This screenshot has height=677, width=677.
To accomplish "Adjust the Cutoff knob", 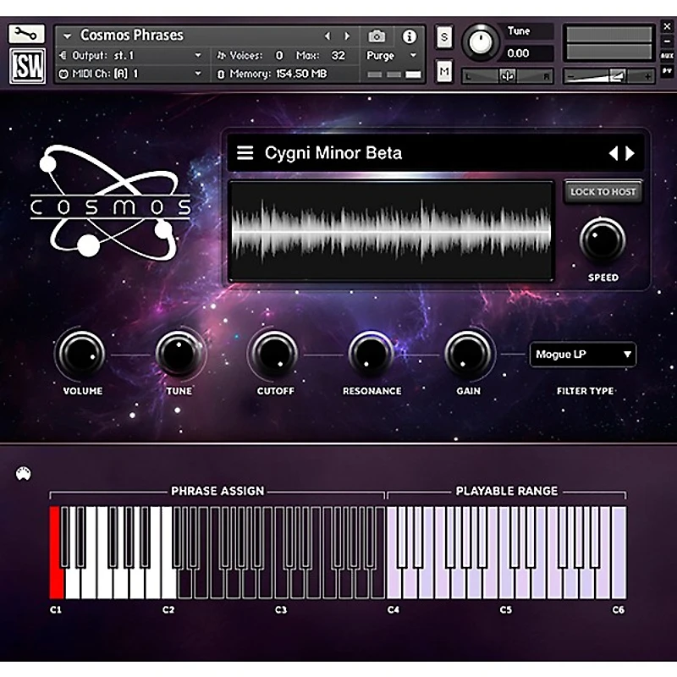I will (x=274, y=354).
